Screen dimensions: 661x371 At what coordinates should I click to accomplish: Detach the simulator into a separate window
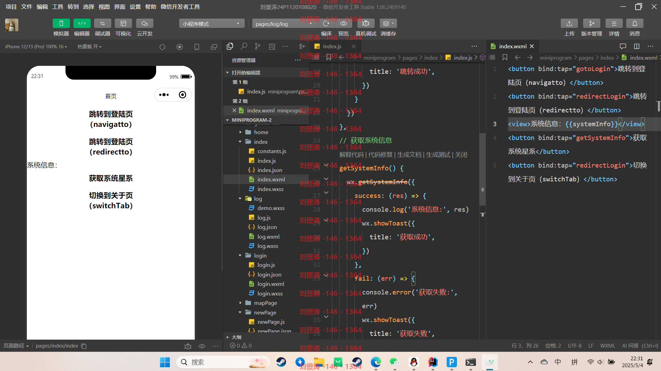tap(214, 47)
